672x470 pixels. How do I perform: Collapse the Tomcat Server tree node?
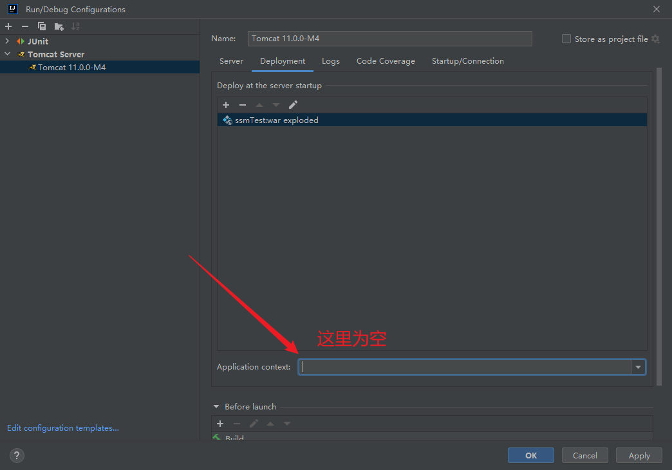pyautogui.click(x=7, y=54)
